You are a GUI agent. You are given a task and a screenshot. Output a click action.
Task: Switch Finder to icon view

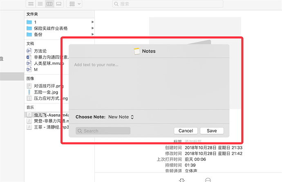tap(31, 4)
